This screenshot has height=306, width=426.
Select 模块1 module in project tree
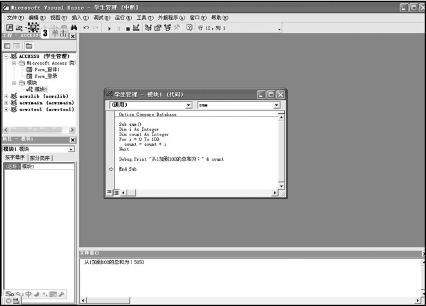pyautogui.click(x=41, y=89)
